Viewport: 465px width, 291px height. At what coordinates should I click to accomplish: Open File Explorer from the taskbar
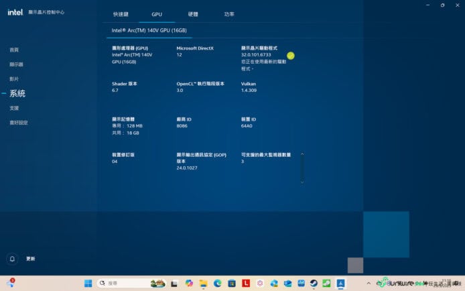pos(203,284)
